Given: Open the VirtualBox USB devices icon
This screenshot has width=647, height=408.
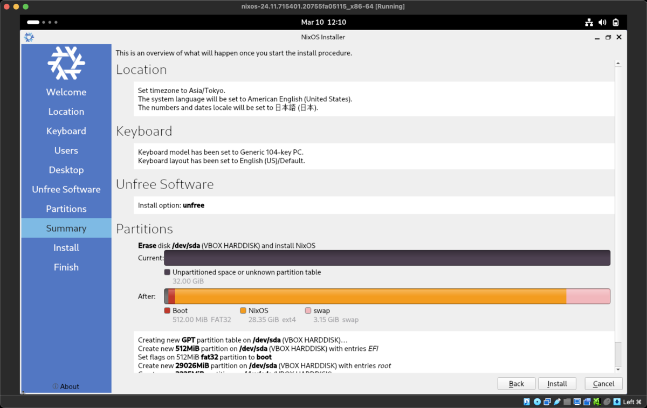Looking at the screenshot, I should (x=557, y=402).
